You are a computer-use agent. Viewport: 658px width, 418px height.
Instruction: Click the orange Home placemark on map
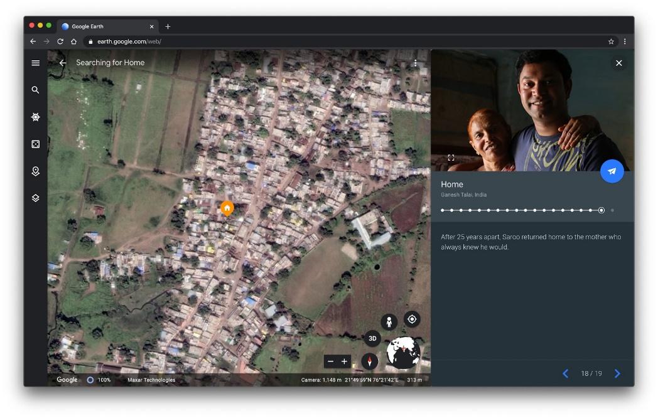point(227,208)
